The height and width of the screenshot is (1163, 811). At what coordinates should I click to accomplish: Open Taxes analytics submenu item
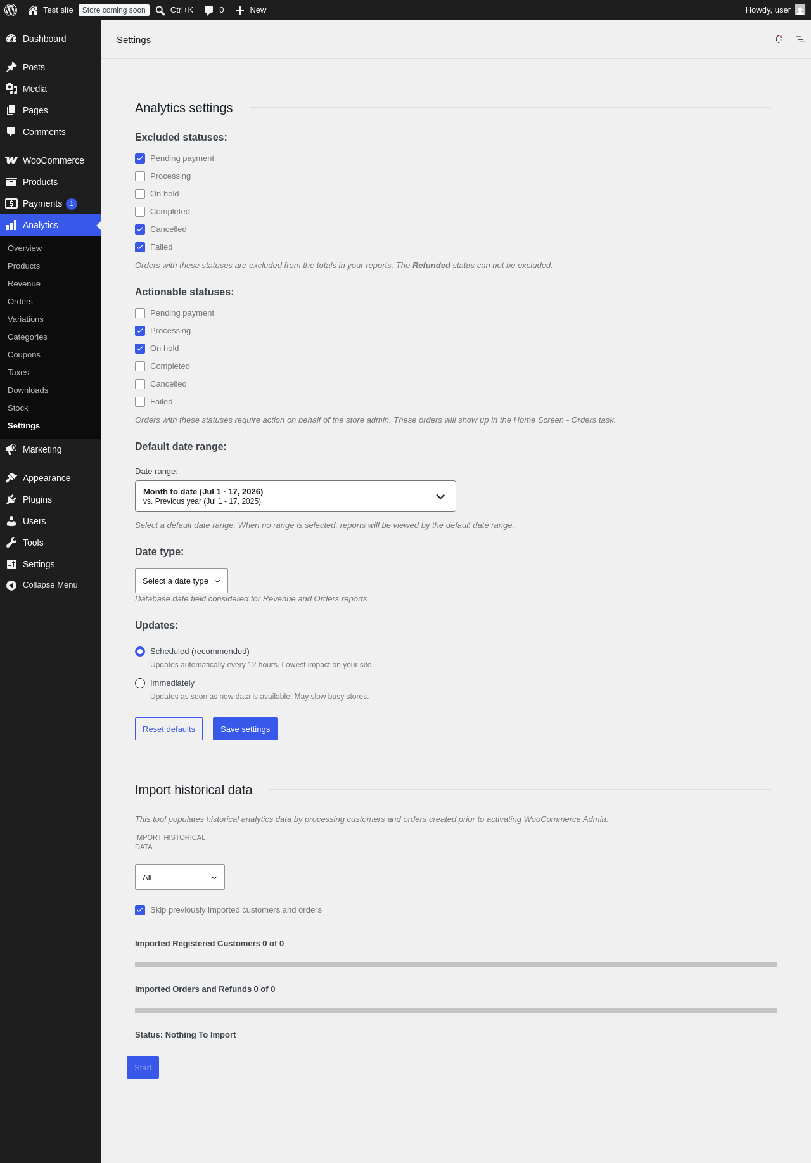coord(18,373)
